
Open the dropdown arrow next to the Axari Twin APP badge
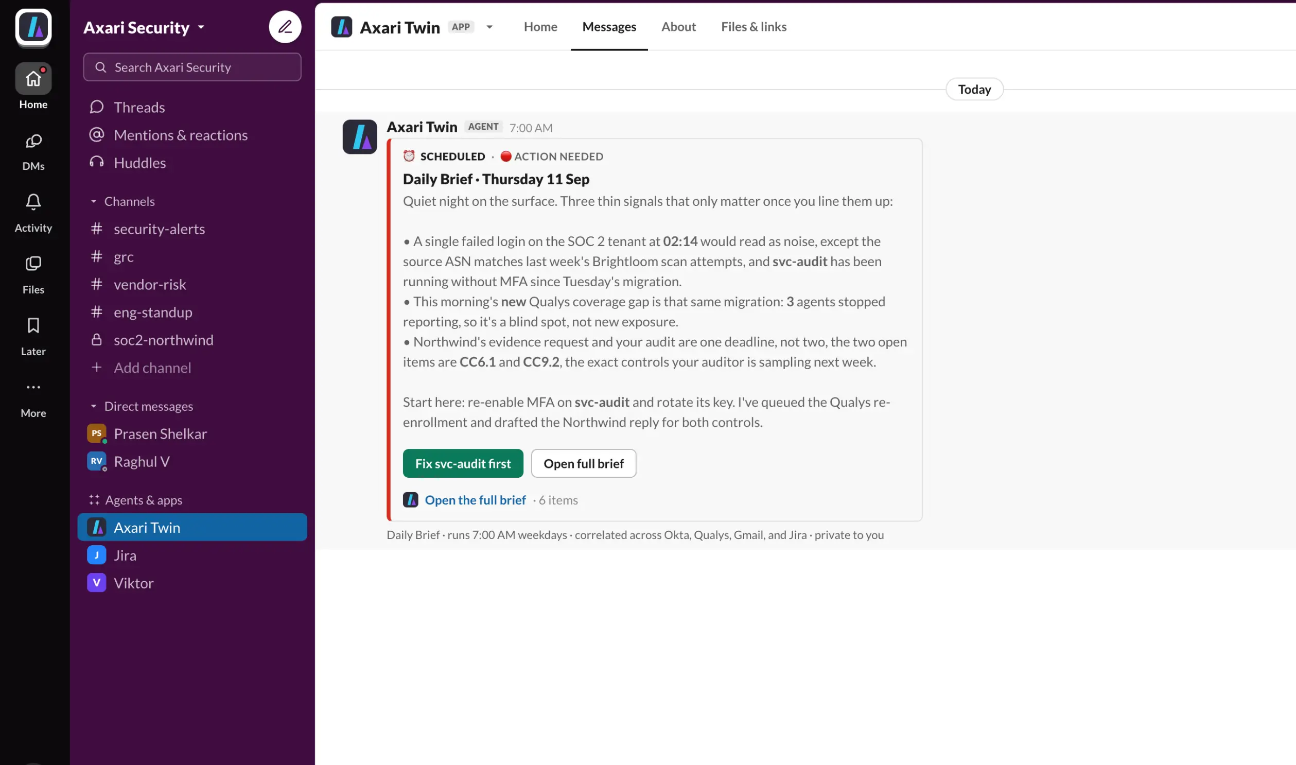(x=489, y=27)
